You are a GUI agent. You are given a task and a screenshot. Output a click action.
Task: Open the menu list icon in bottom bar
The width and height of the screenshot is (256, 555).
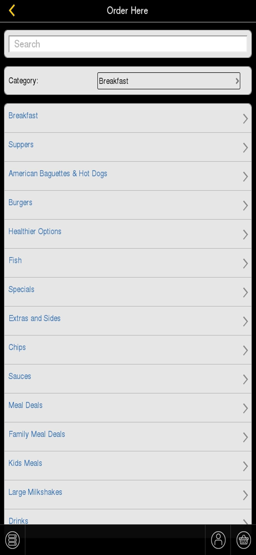click(12, 540)
